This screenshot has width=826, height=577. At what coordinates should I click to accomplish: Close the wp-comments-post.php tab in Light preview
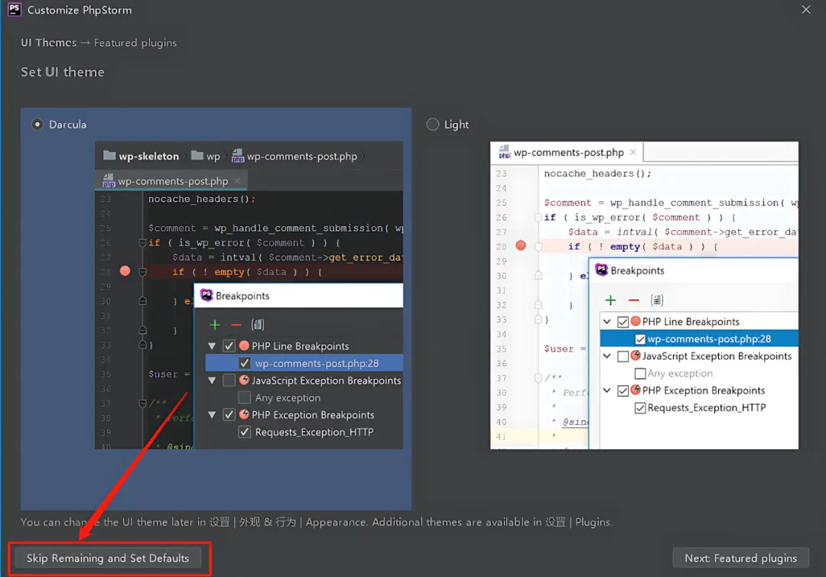(633, 152)
